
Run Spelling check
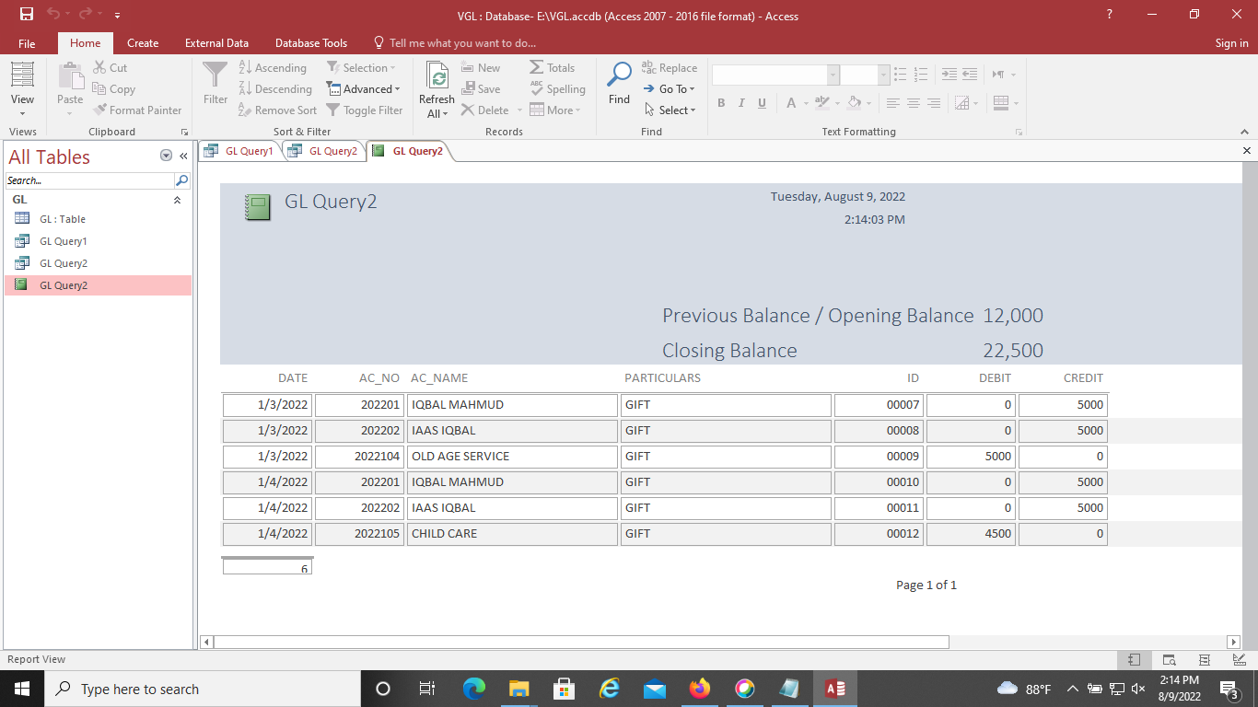click(x=557, y=89)
